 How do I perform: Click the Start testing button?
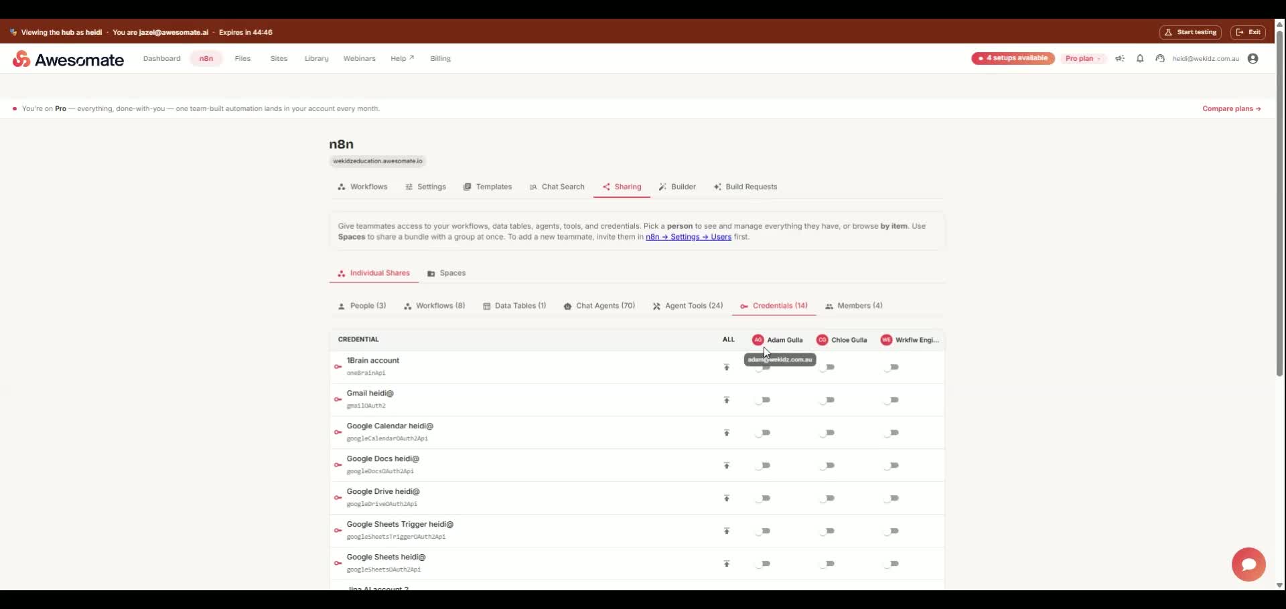point(1190,32)
